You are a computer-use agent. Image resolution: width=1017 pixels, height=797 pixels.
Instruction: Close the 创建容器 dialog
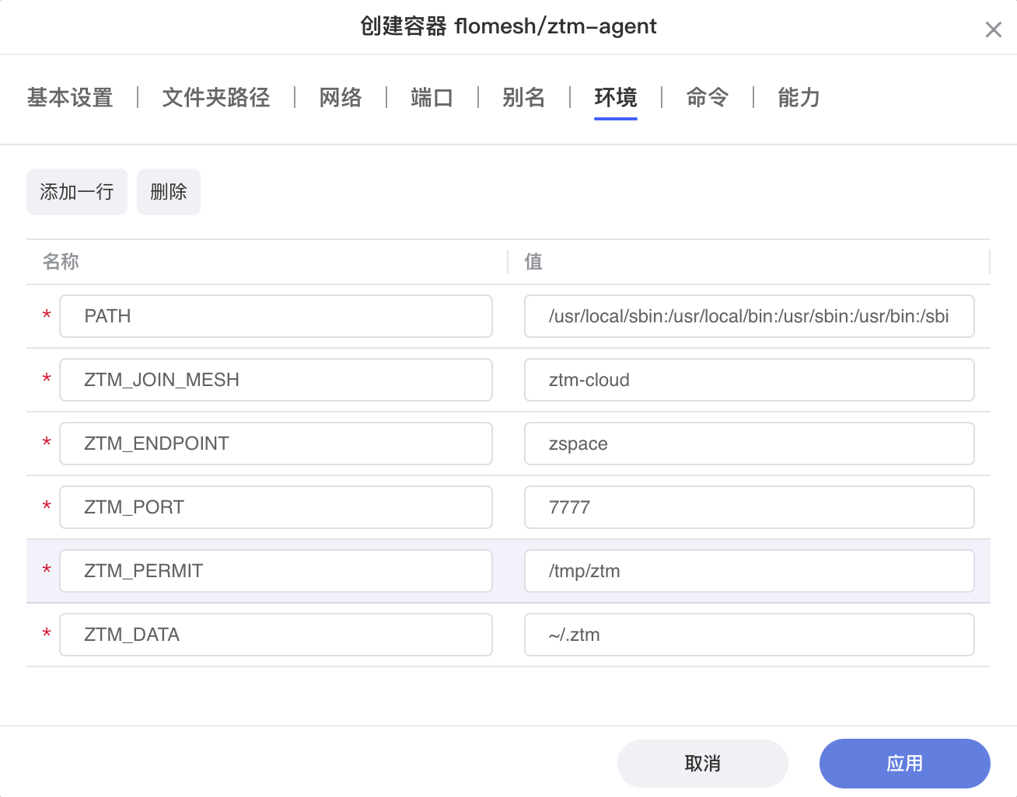coord(993,30)
